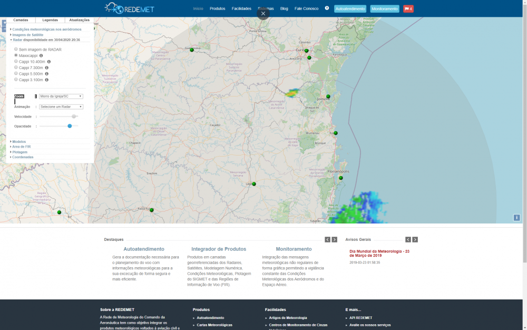Open the Produtos menu
This screenshot has width=527, height=330.
coord(217,9)
